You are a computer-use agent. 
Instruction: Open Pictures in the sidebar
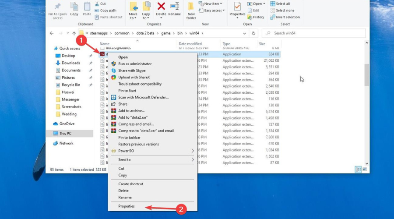[x=68, y=78]
